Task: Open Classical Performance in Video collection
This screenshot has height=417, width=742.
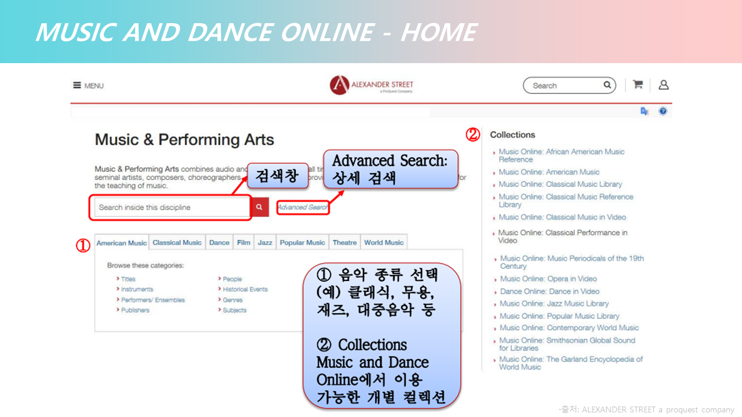Action: [x=563, y=236]
